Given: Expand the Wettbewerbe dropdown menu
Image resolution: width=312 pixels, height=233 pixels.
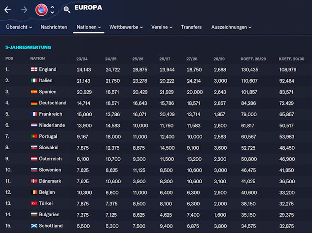Looking at the screenshot, I should [127, 27].
